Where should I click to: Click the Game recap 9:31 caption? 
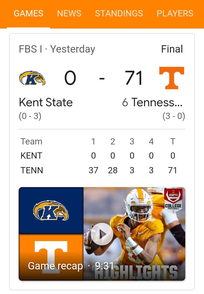pyautogui.click(x=71, y=266)
